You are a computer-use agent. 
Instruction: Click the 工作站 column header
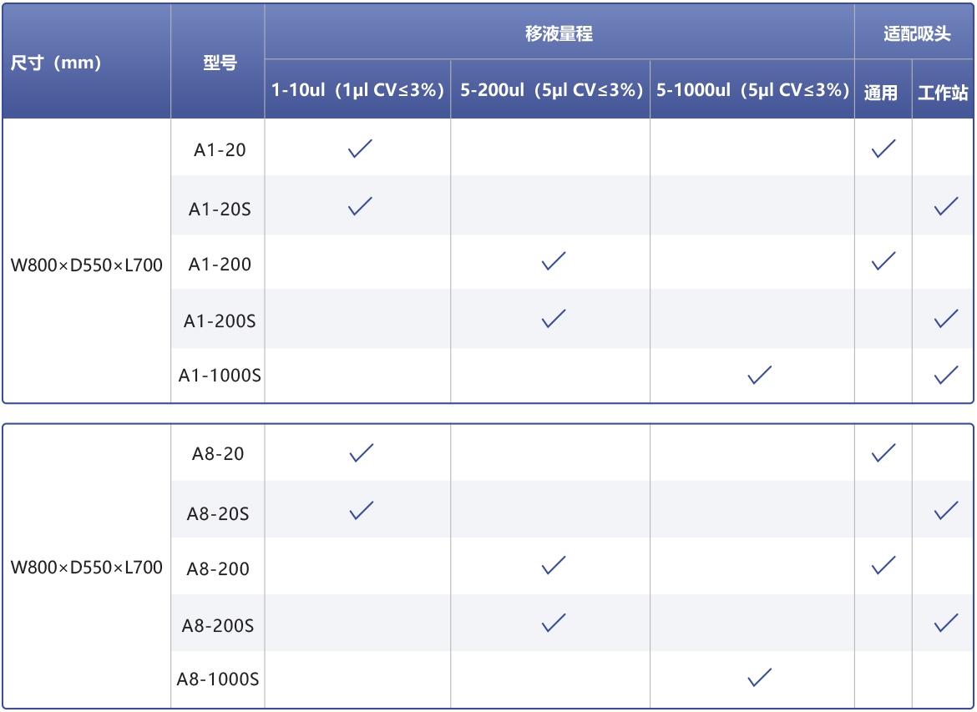coord(943,93)
